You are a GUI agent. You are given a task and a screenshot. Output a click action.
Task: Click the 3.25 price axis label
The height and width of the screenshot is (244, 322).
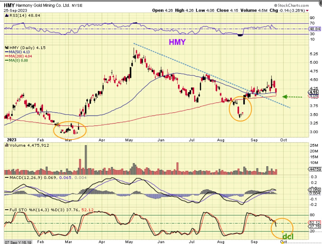coord(314,123)
